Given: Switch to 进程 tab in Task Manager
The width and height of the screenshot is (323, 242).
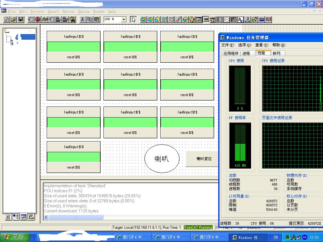Looking at the screenshot, I should 246,53.
